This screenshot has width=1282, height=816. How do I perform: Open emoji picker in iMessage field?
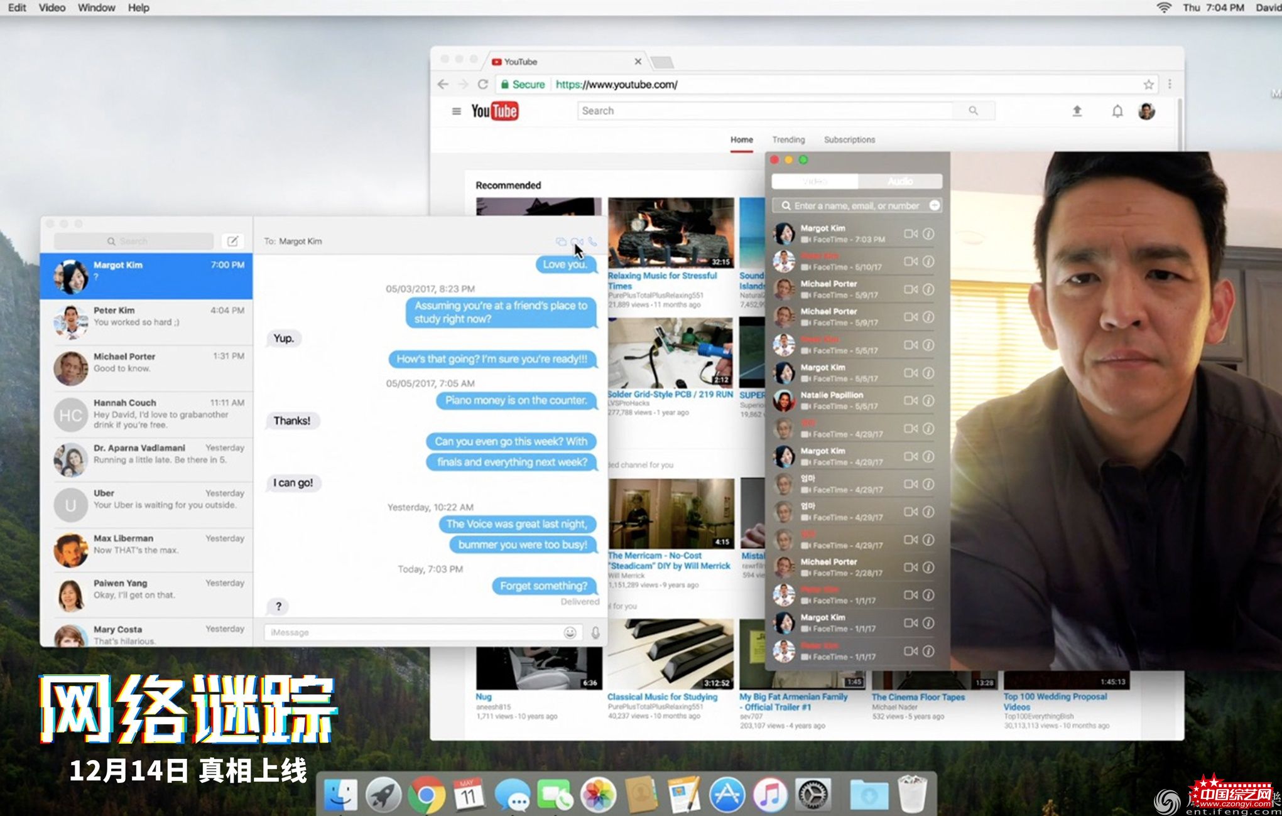[570, 633]
